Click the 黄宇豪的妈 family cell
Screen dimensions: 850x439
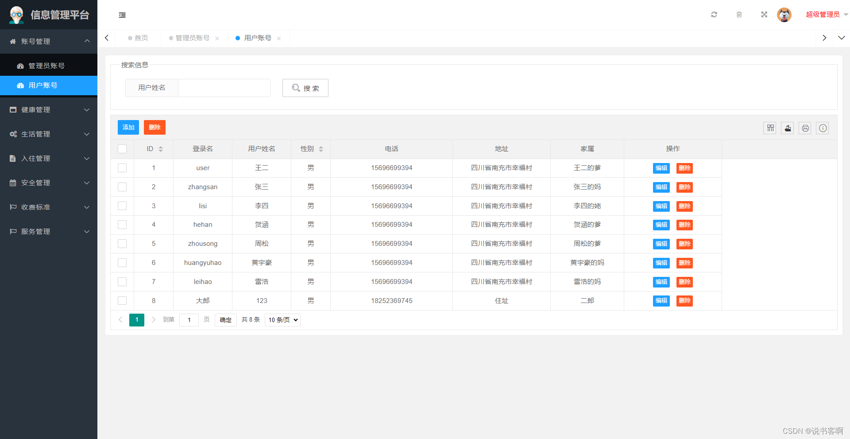[x=587, y=263]
